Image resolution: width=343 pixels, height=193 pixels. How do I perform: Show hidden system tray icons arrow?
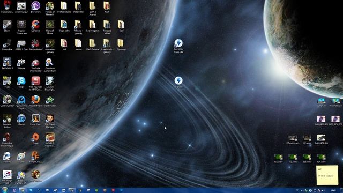pos(302,190)
